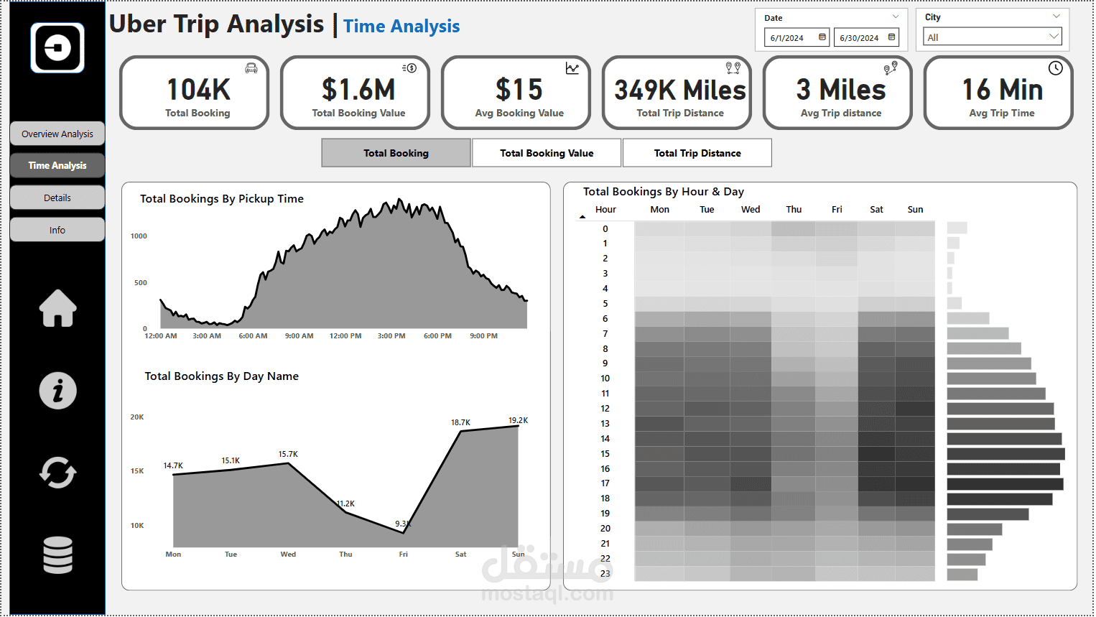Click the Hour column header
This screenshot has width=1096, height=617.
(x=605, y=210)
